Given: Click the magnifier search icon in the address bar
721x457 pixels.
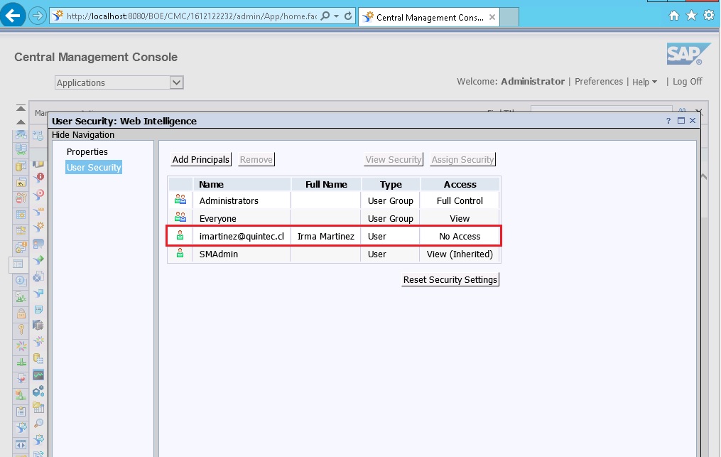Looking at the screenshot, I should click(x=325, y=16).
